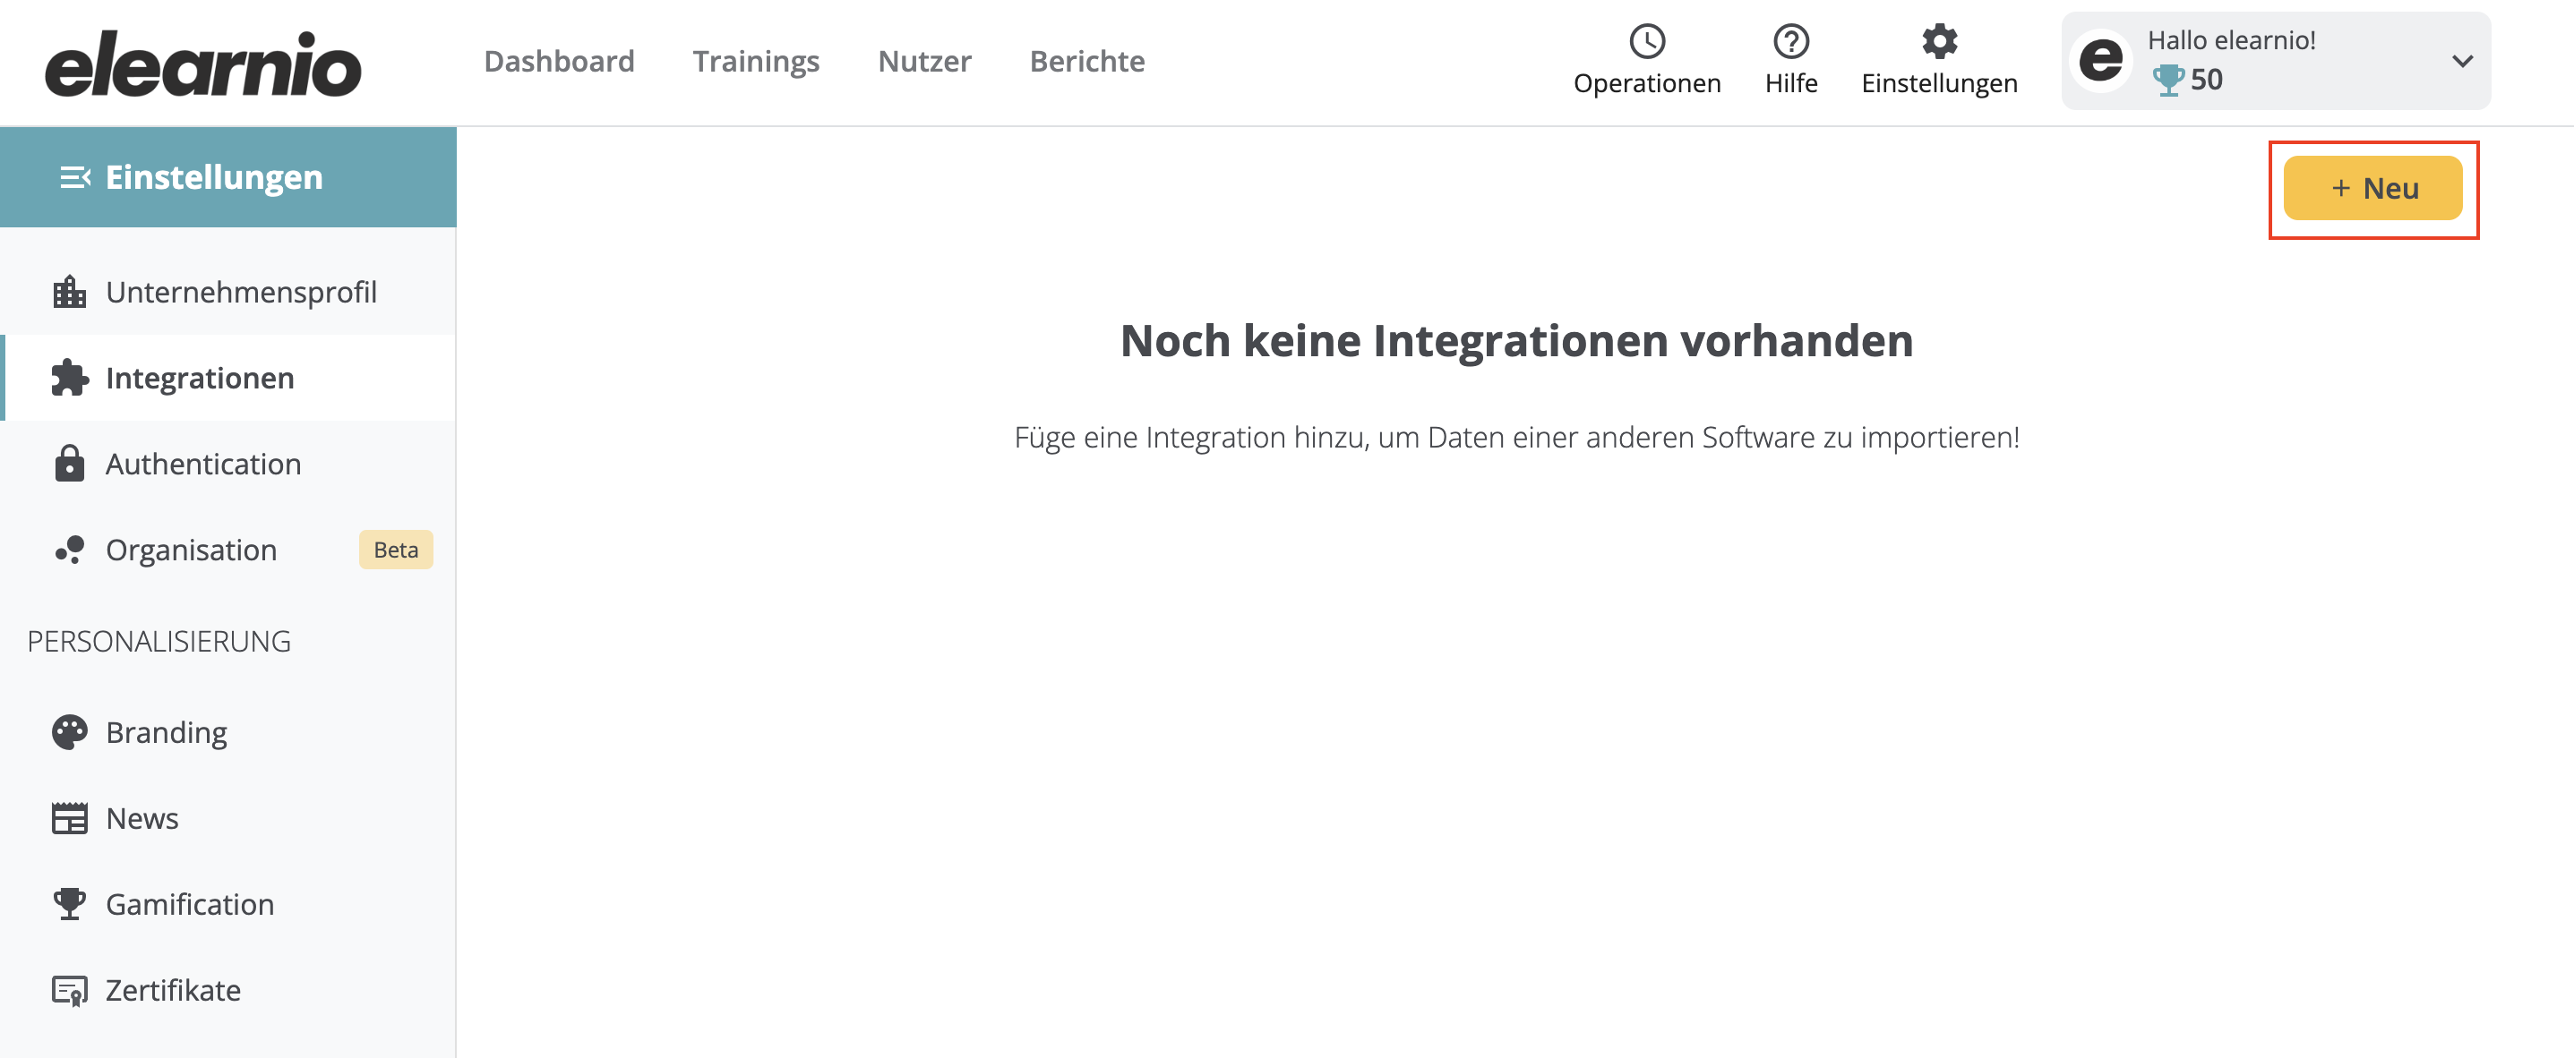This screenshot has width=2574, height=1058.
Task: Click the user avatar with letter e
Action: (2100, 60)
